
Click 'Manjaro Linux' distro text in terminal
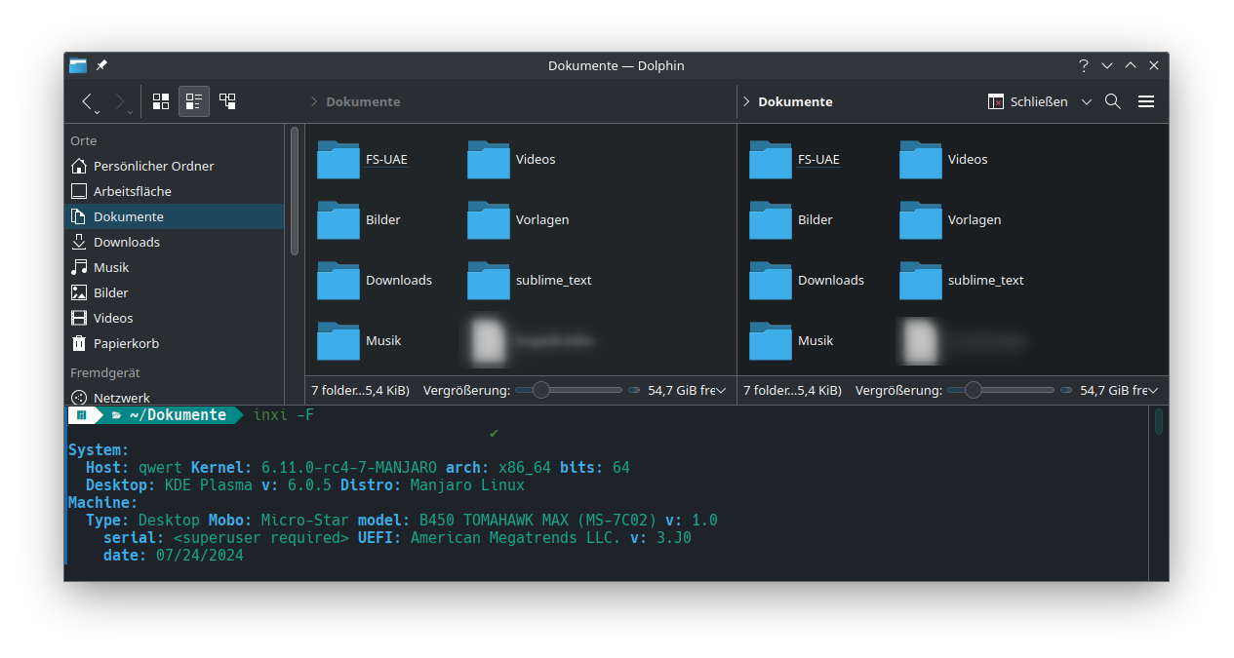(467, 485)
